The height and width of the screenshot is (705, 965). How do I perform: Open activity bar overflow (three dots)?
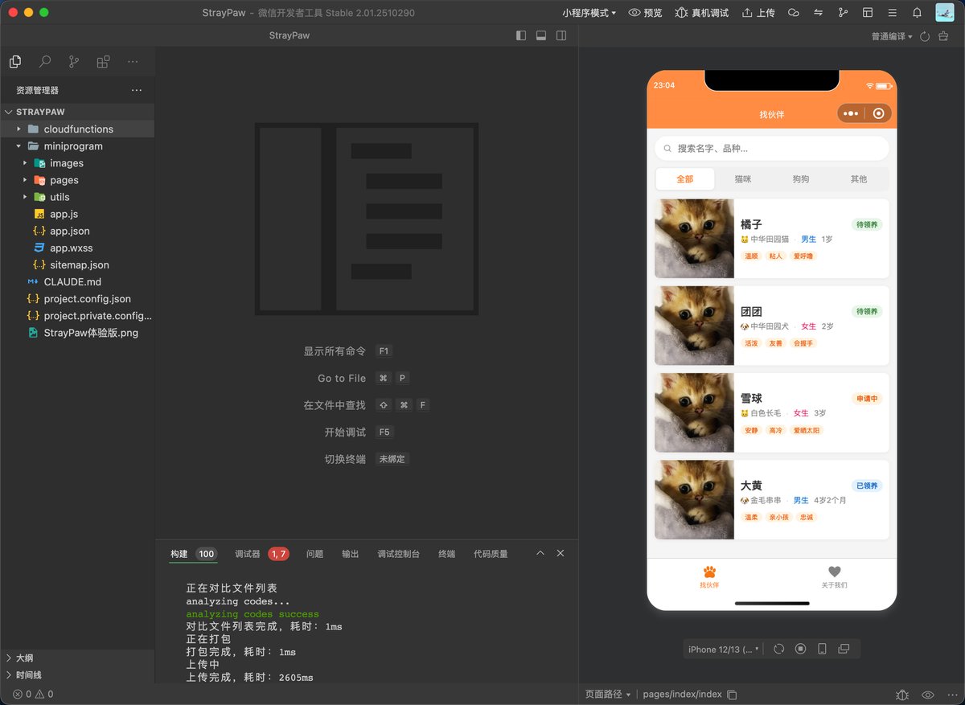pyautogui.click(x=133, y=62)
